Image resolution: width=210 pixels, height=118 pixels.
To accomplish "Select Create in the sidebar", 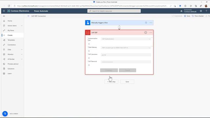I will (10, 35).
